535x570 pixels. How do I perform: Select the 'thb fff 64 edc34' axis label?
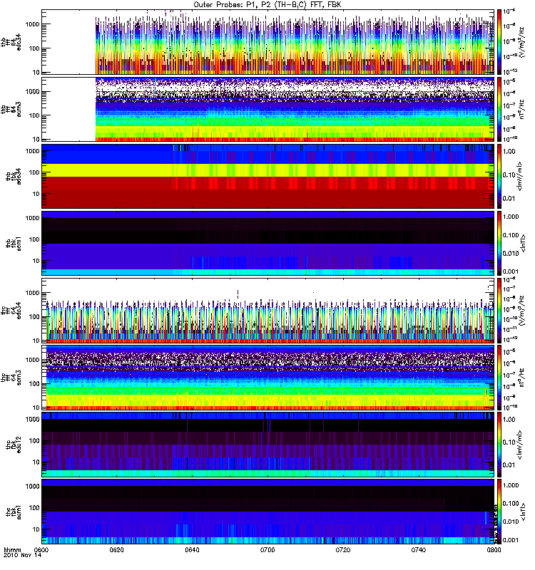coord(11,42)
